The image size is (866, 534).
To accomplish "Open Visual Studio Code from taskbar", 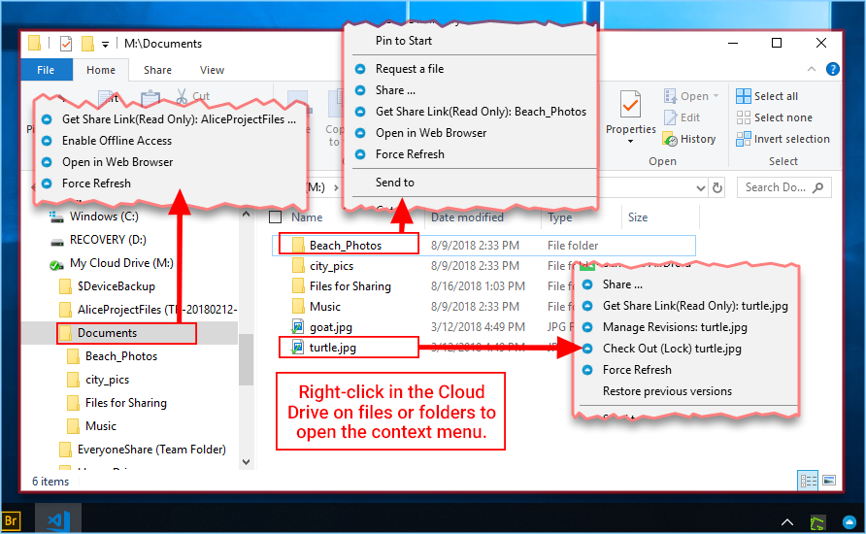I will tap(58, 520).
